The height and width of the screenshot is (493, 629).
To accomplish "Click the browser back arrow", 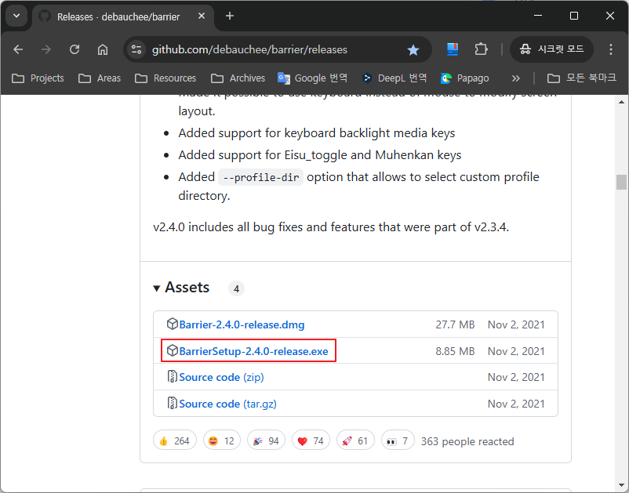I will pos(18,49).
